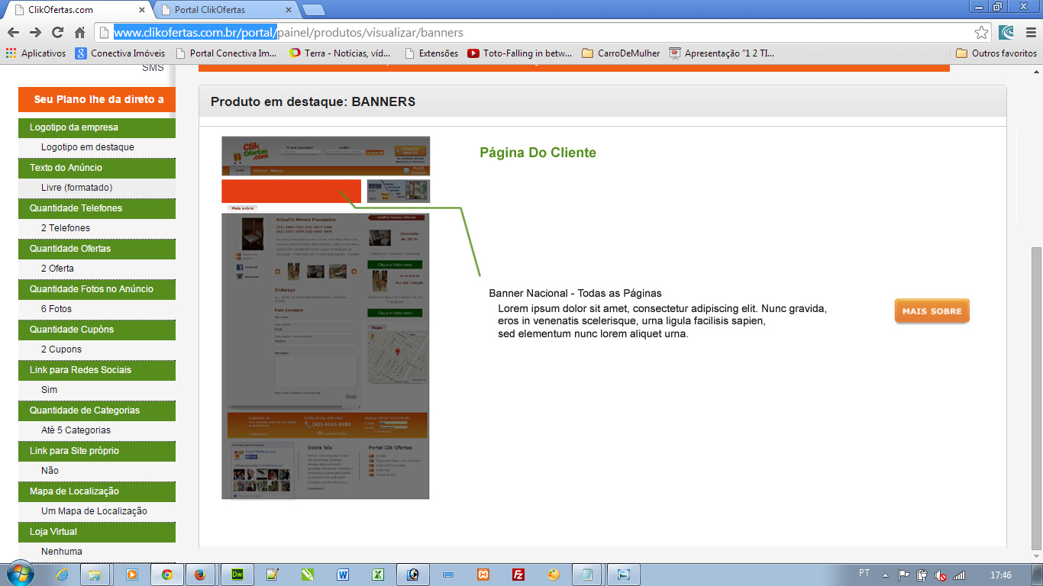This screenshot has width=1043, height=586.
Task: Click Link para Redes Sociais header
Action: [97, 370]
